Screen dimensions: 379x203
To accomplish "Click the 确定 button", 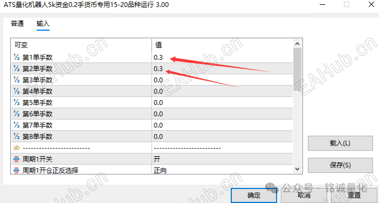I will click(254, 195).
